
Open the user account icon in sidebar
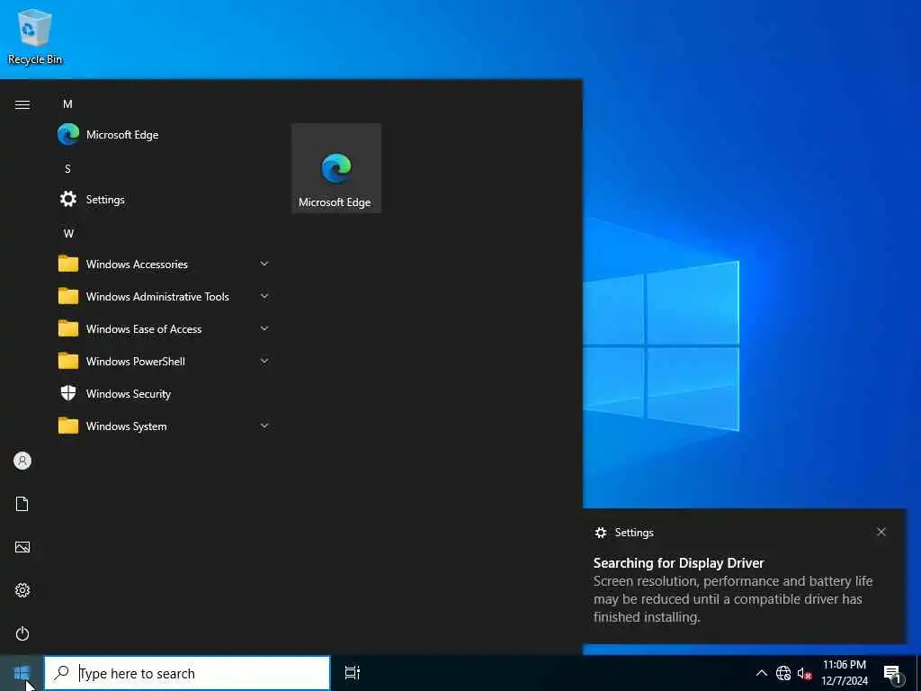22,461
